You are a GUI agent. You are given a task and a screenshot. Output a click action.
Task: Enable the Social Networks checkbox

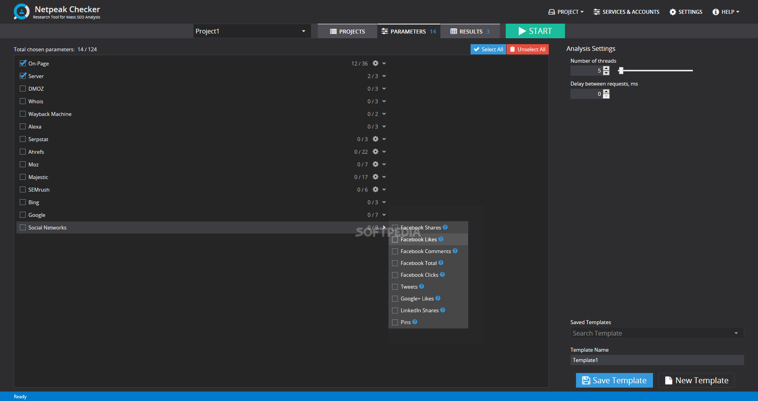pyautogui.click(x=23, y=227)
